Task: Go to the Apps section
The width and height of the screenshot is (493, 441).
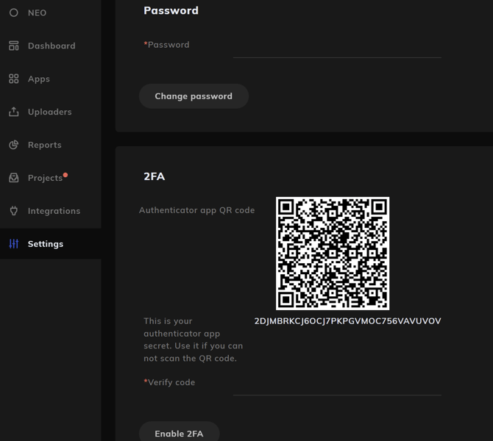Action: pos(39,79)
